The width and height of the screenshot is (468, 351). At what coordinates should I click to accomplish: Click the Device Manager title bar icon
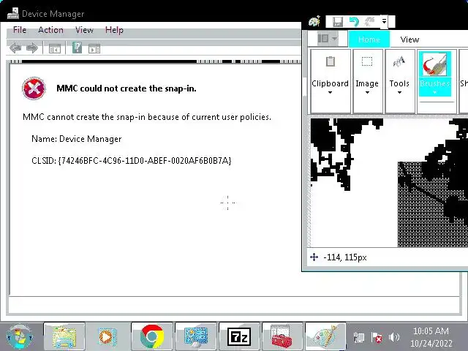pos(13,13)
